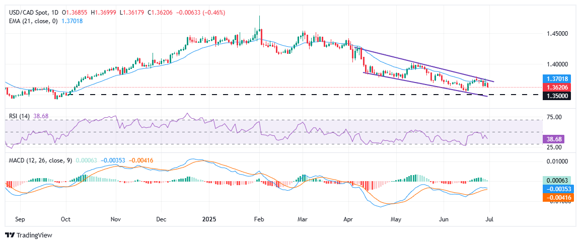Click the 75.00 RSI axis level
581x244 pixels.
[554, 117]
